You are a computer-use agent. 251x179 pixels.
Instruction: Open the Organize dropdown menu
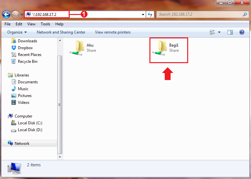pos(17,32)
